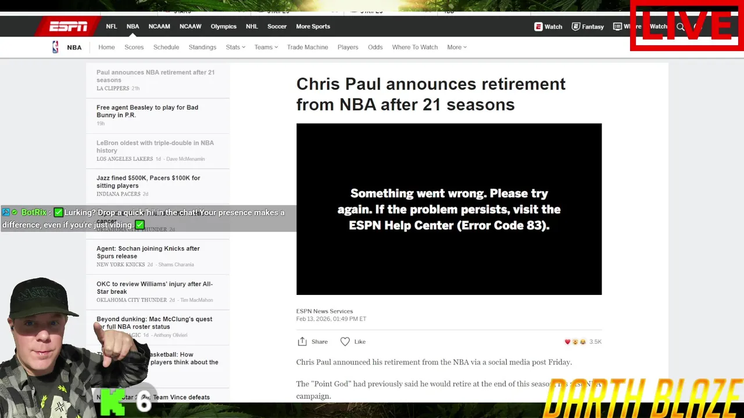Click 'NEW YORK KNICKS' tag under Sochan story

121,265
